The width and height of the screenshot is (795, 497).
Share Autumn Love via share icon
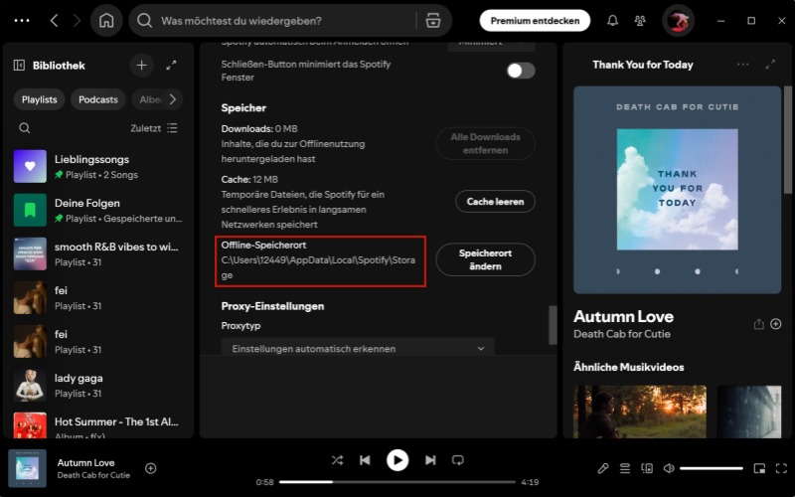point(758,324)
